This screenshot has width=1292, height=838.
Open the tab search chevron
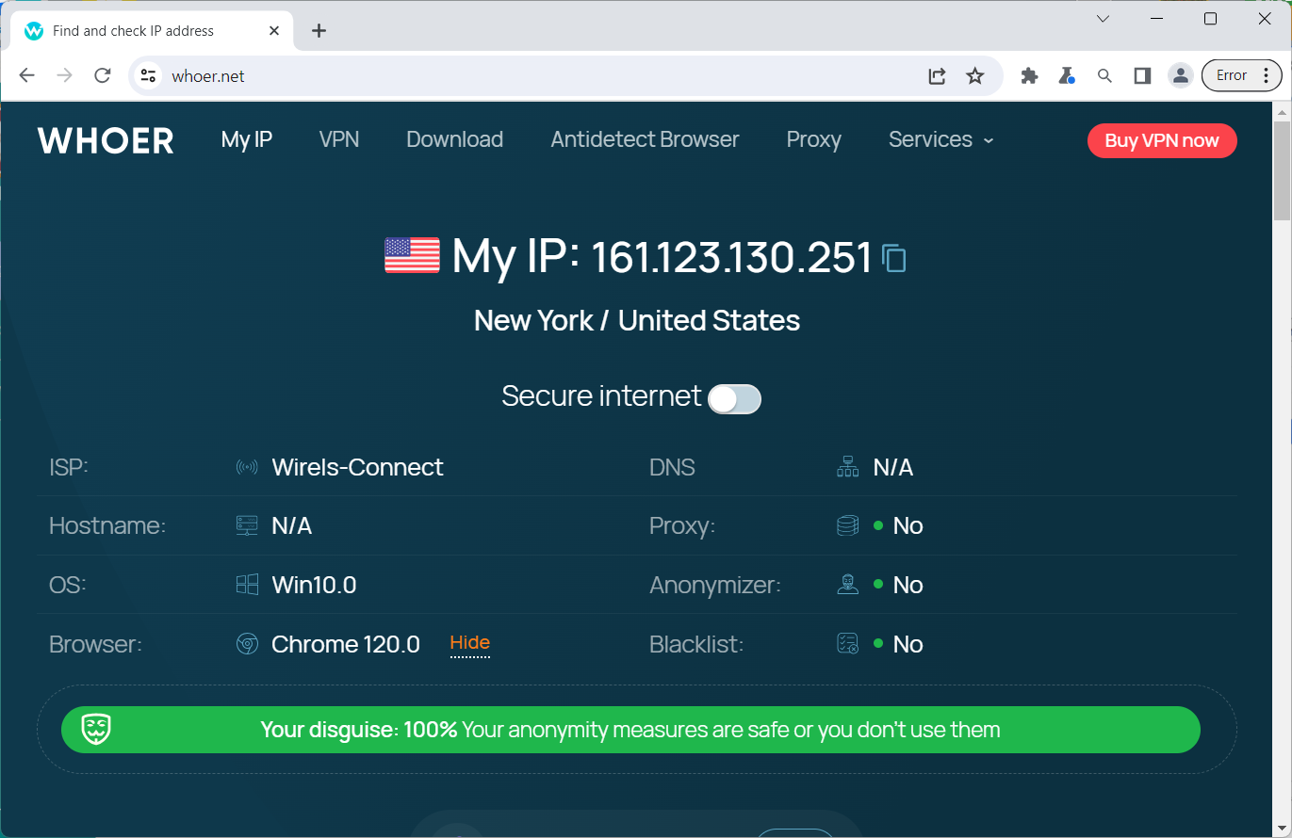[1103, 19]
